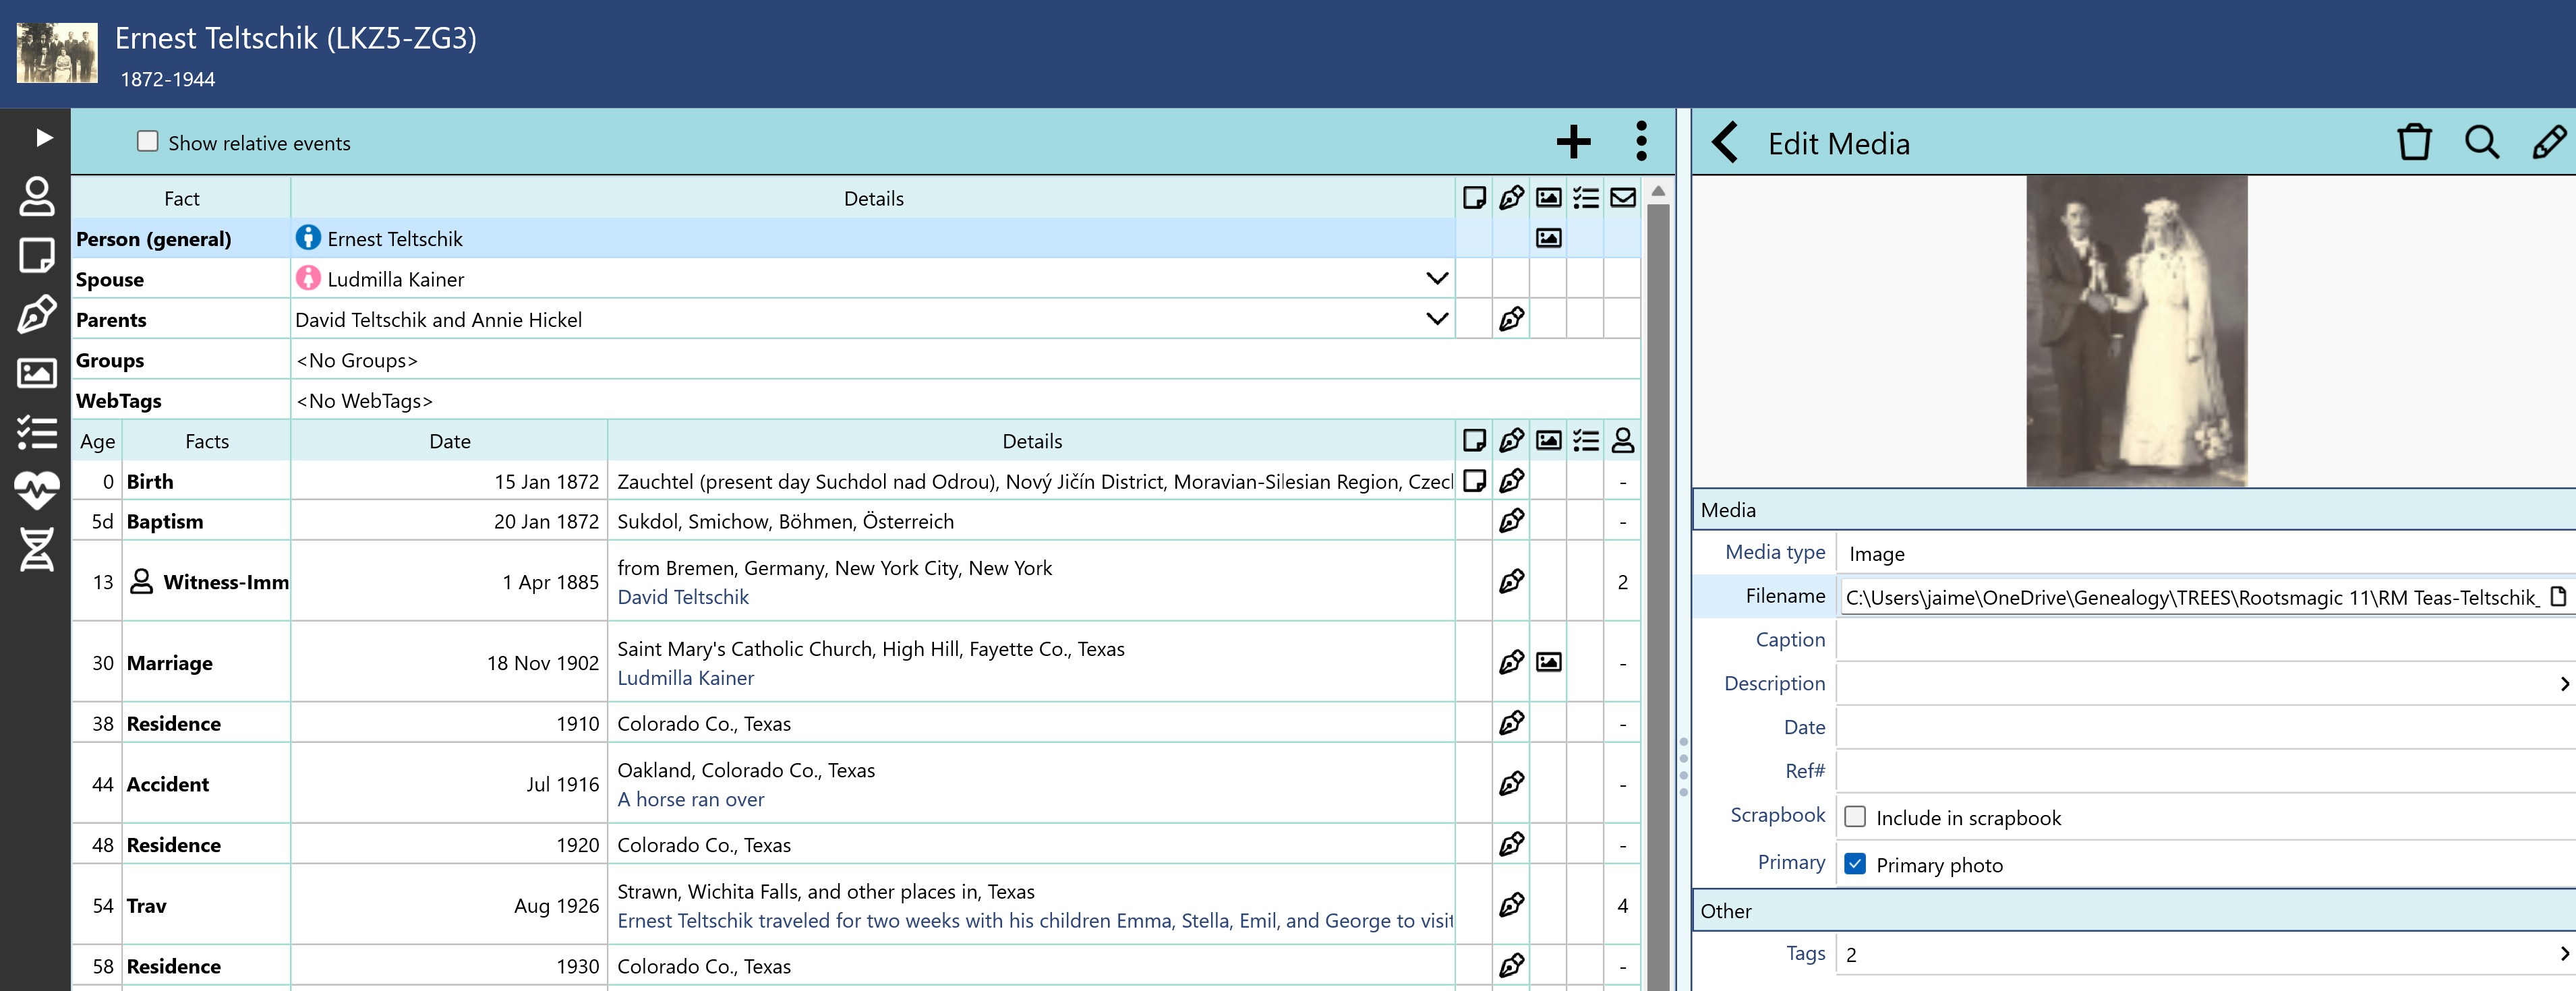
Task: Select the Birth fact row
Action: 150,481
